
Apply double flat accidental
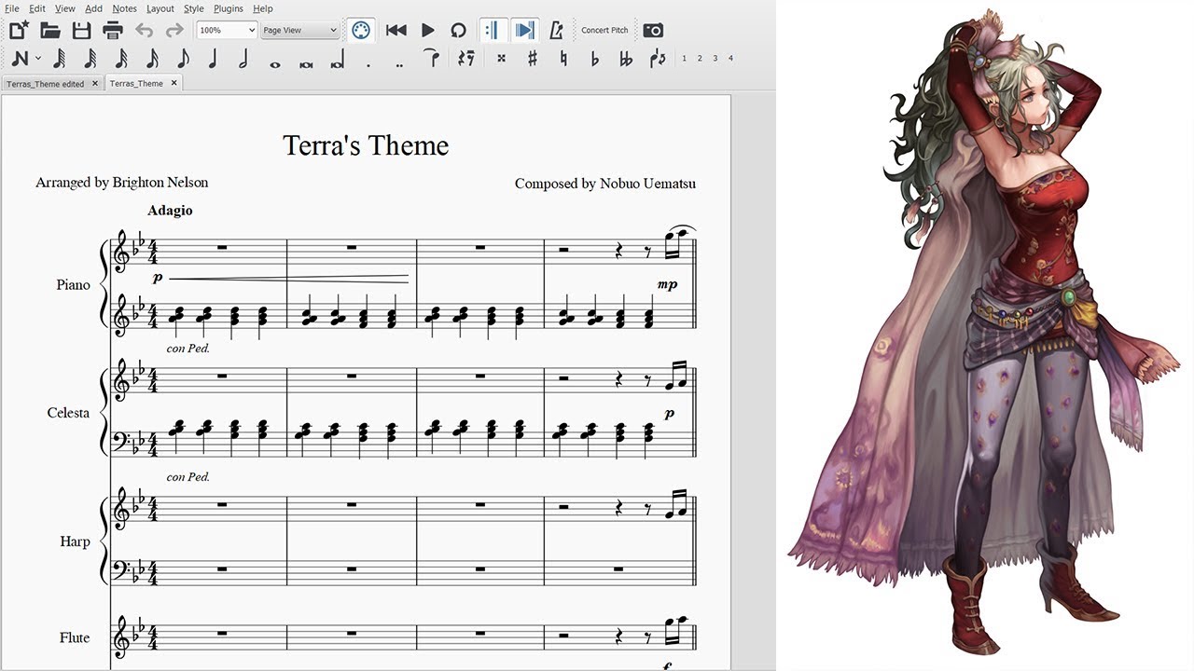[625, 59]
